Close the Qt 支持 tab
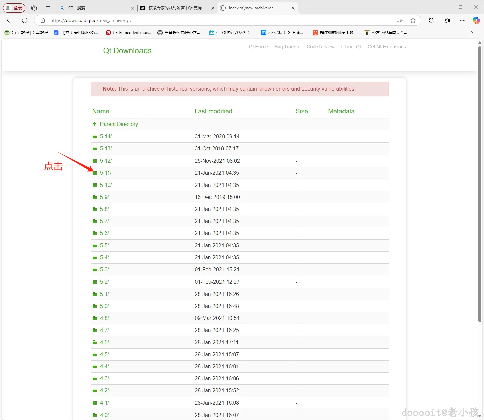The image size is (484, 420). 213,8
